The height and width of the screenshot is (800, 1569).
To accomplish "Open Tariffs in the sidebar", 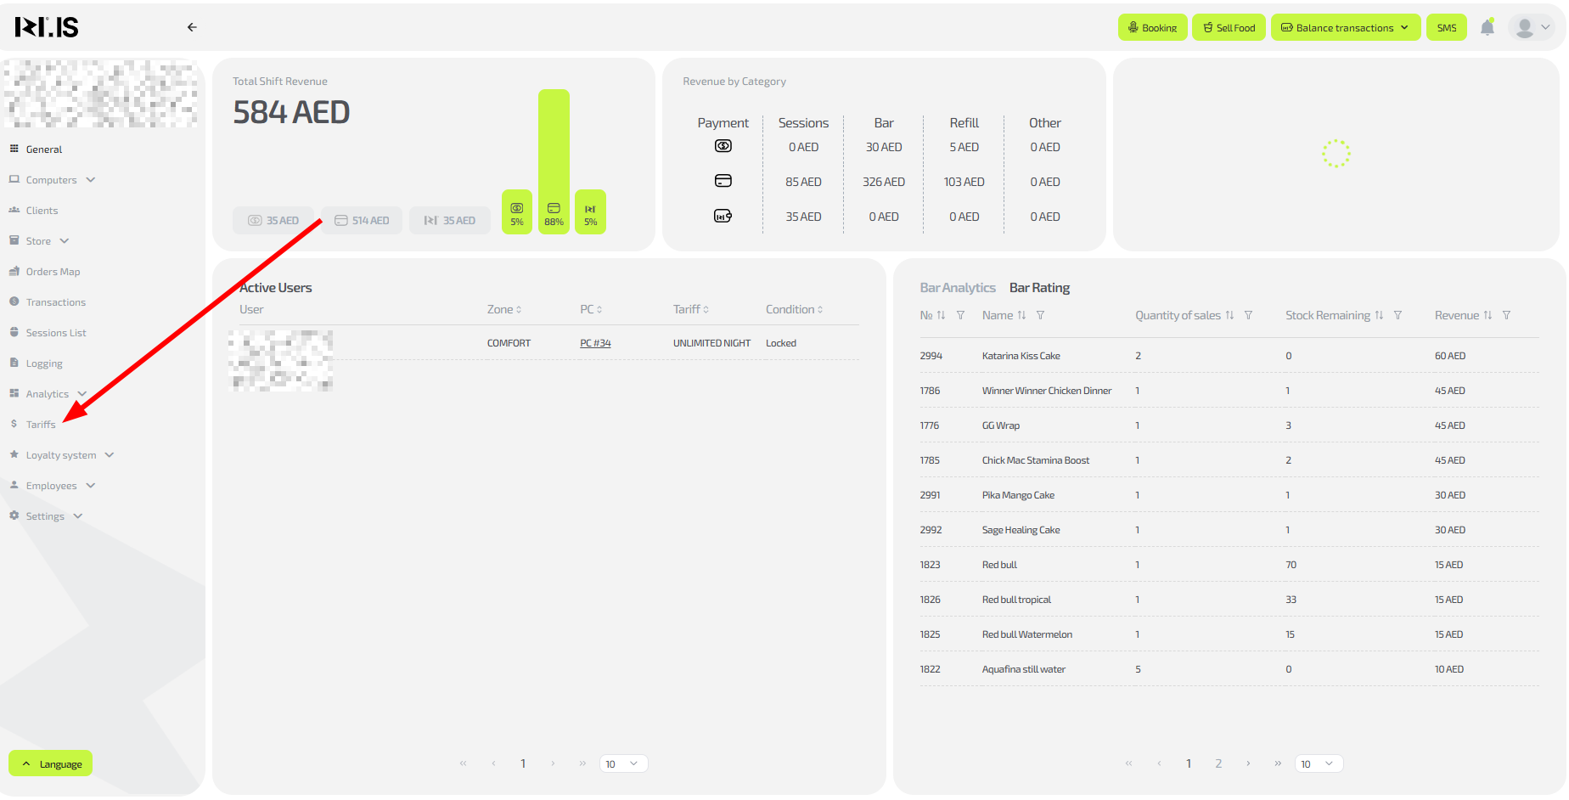I will (41, 425).
